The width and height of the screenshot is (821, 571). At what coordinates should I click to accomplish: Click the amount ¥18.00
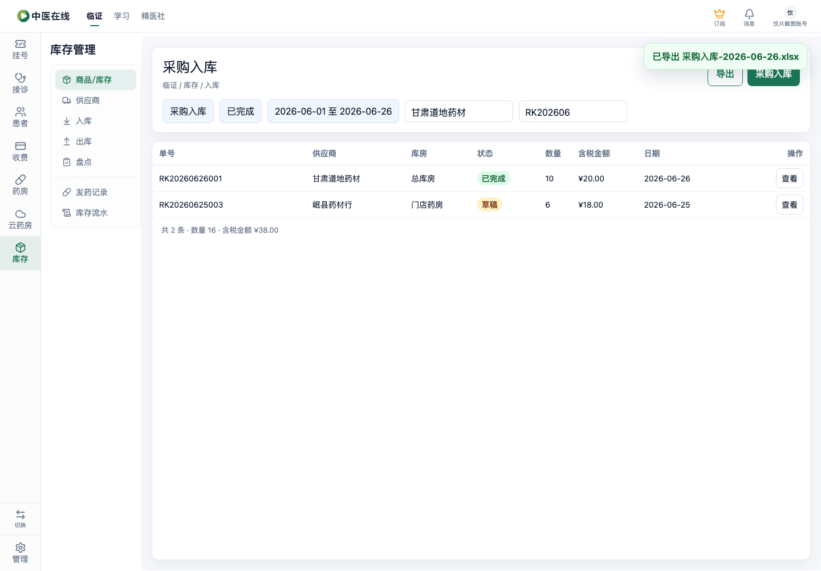(591, 205)
